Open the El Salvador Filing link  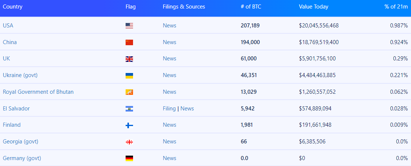[169, 109]
